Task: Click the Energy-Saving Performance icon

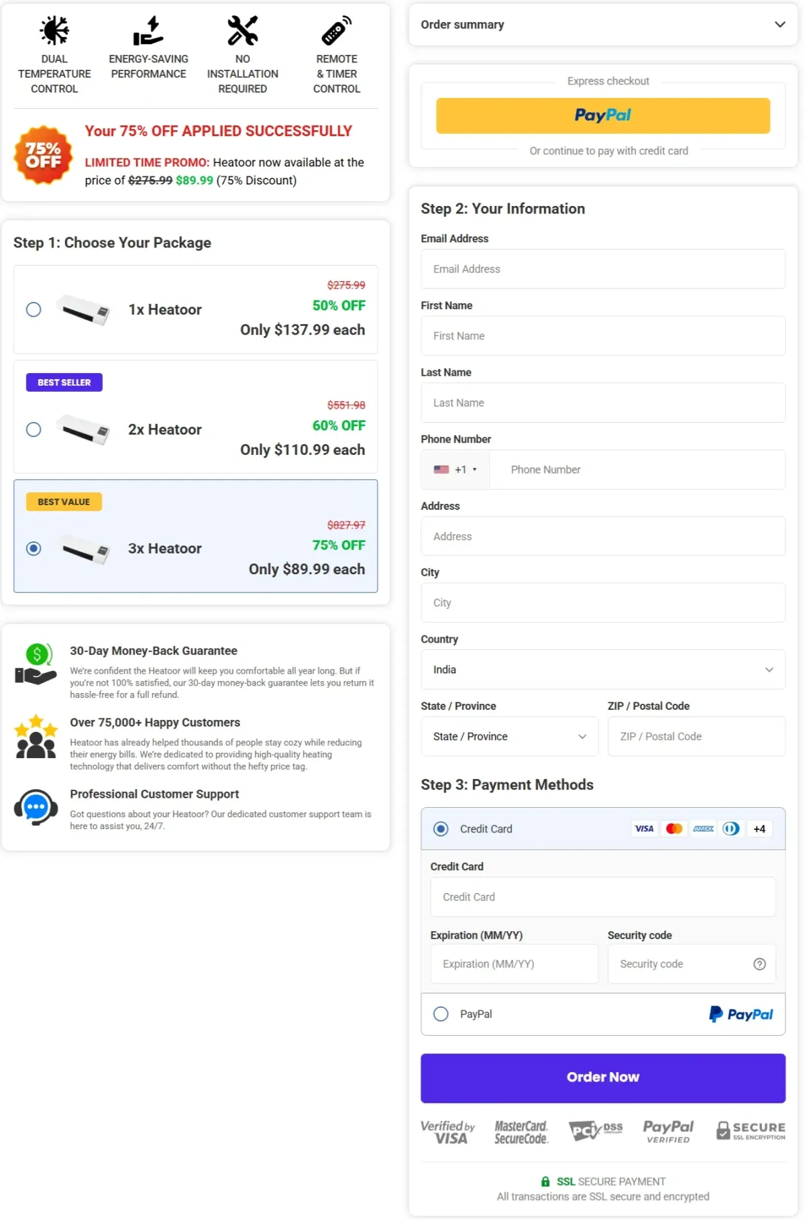Action: (x=148, y=30)
